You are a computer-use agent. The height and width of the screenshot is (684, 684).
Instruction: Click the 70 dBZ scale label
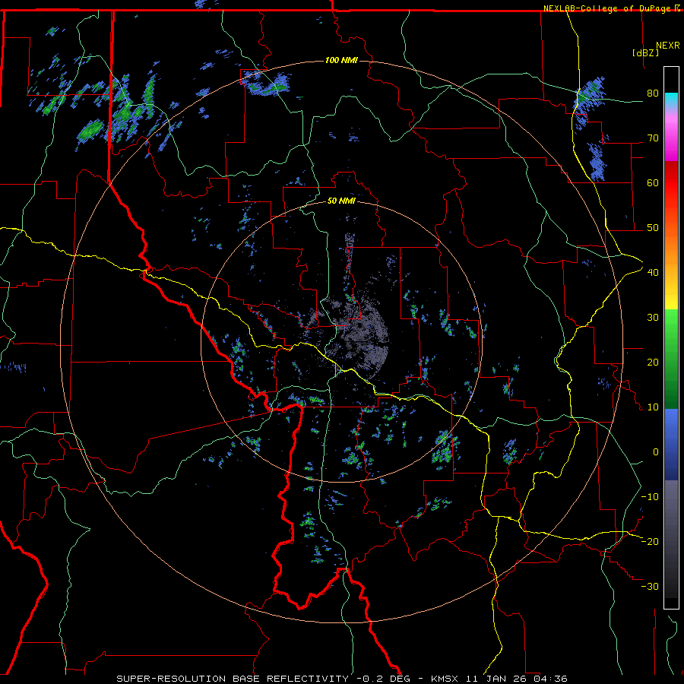[x=653, y=138]
